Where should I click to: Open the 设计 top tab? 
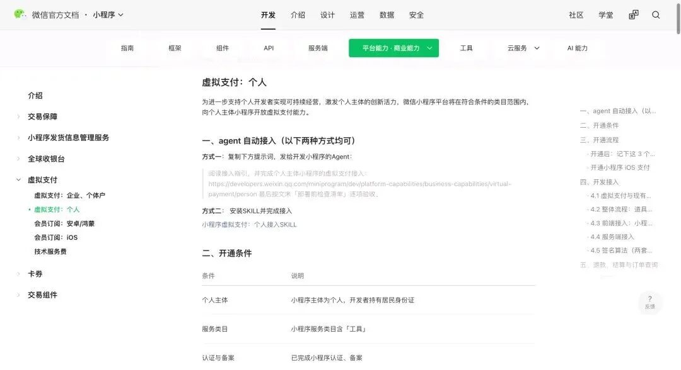[x=327, y=14]
